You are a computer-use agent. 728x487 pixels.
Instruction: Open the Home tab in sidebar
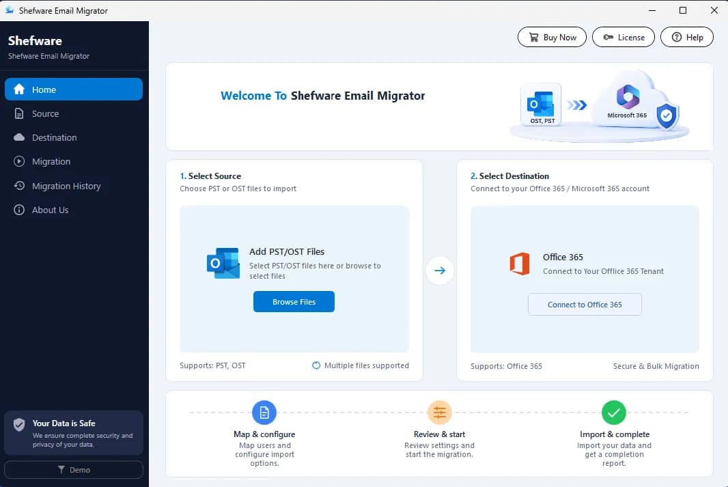[74, 89]
